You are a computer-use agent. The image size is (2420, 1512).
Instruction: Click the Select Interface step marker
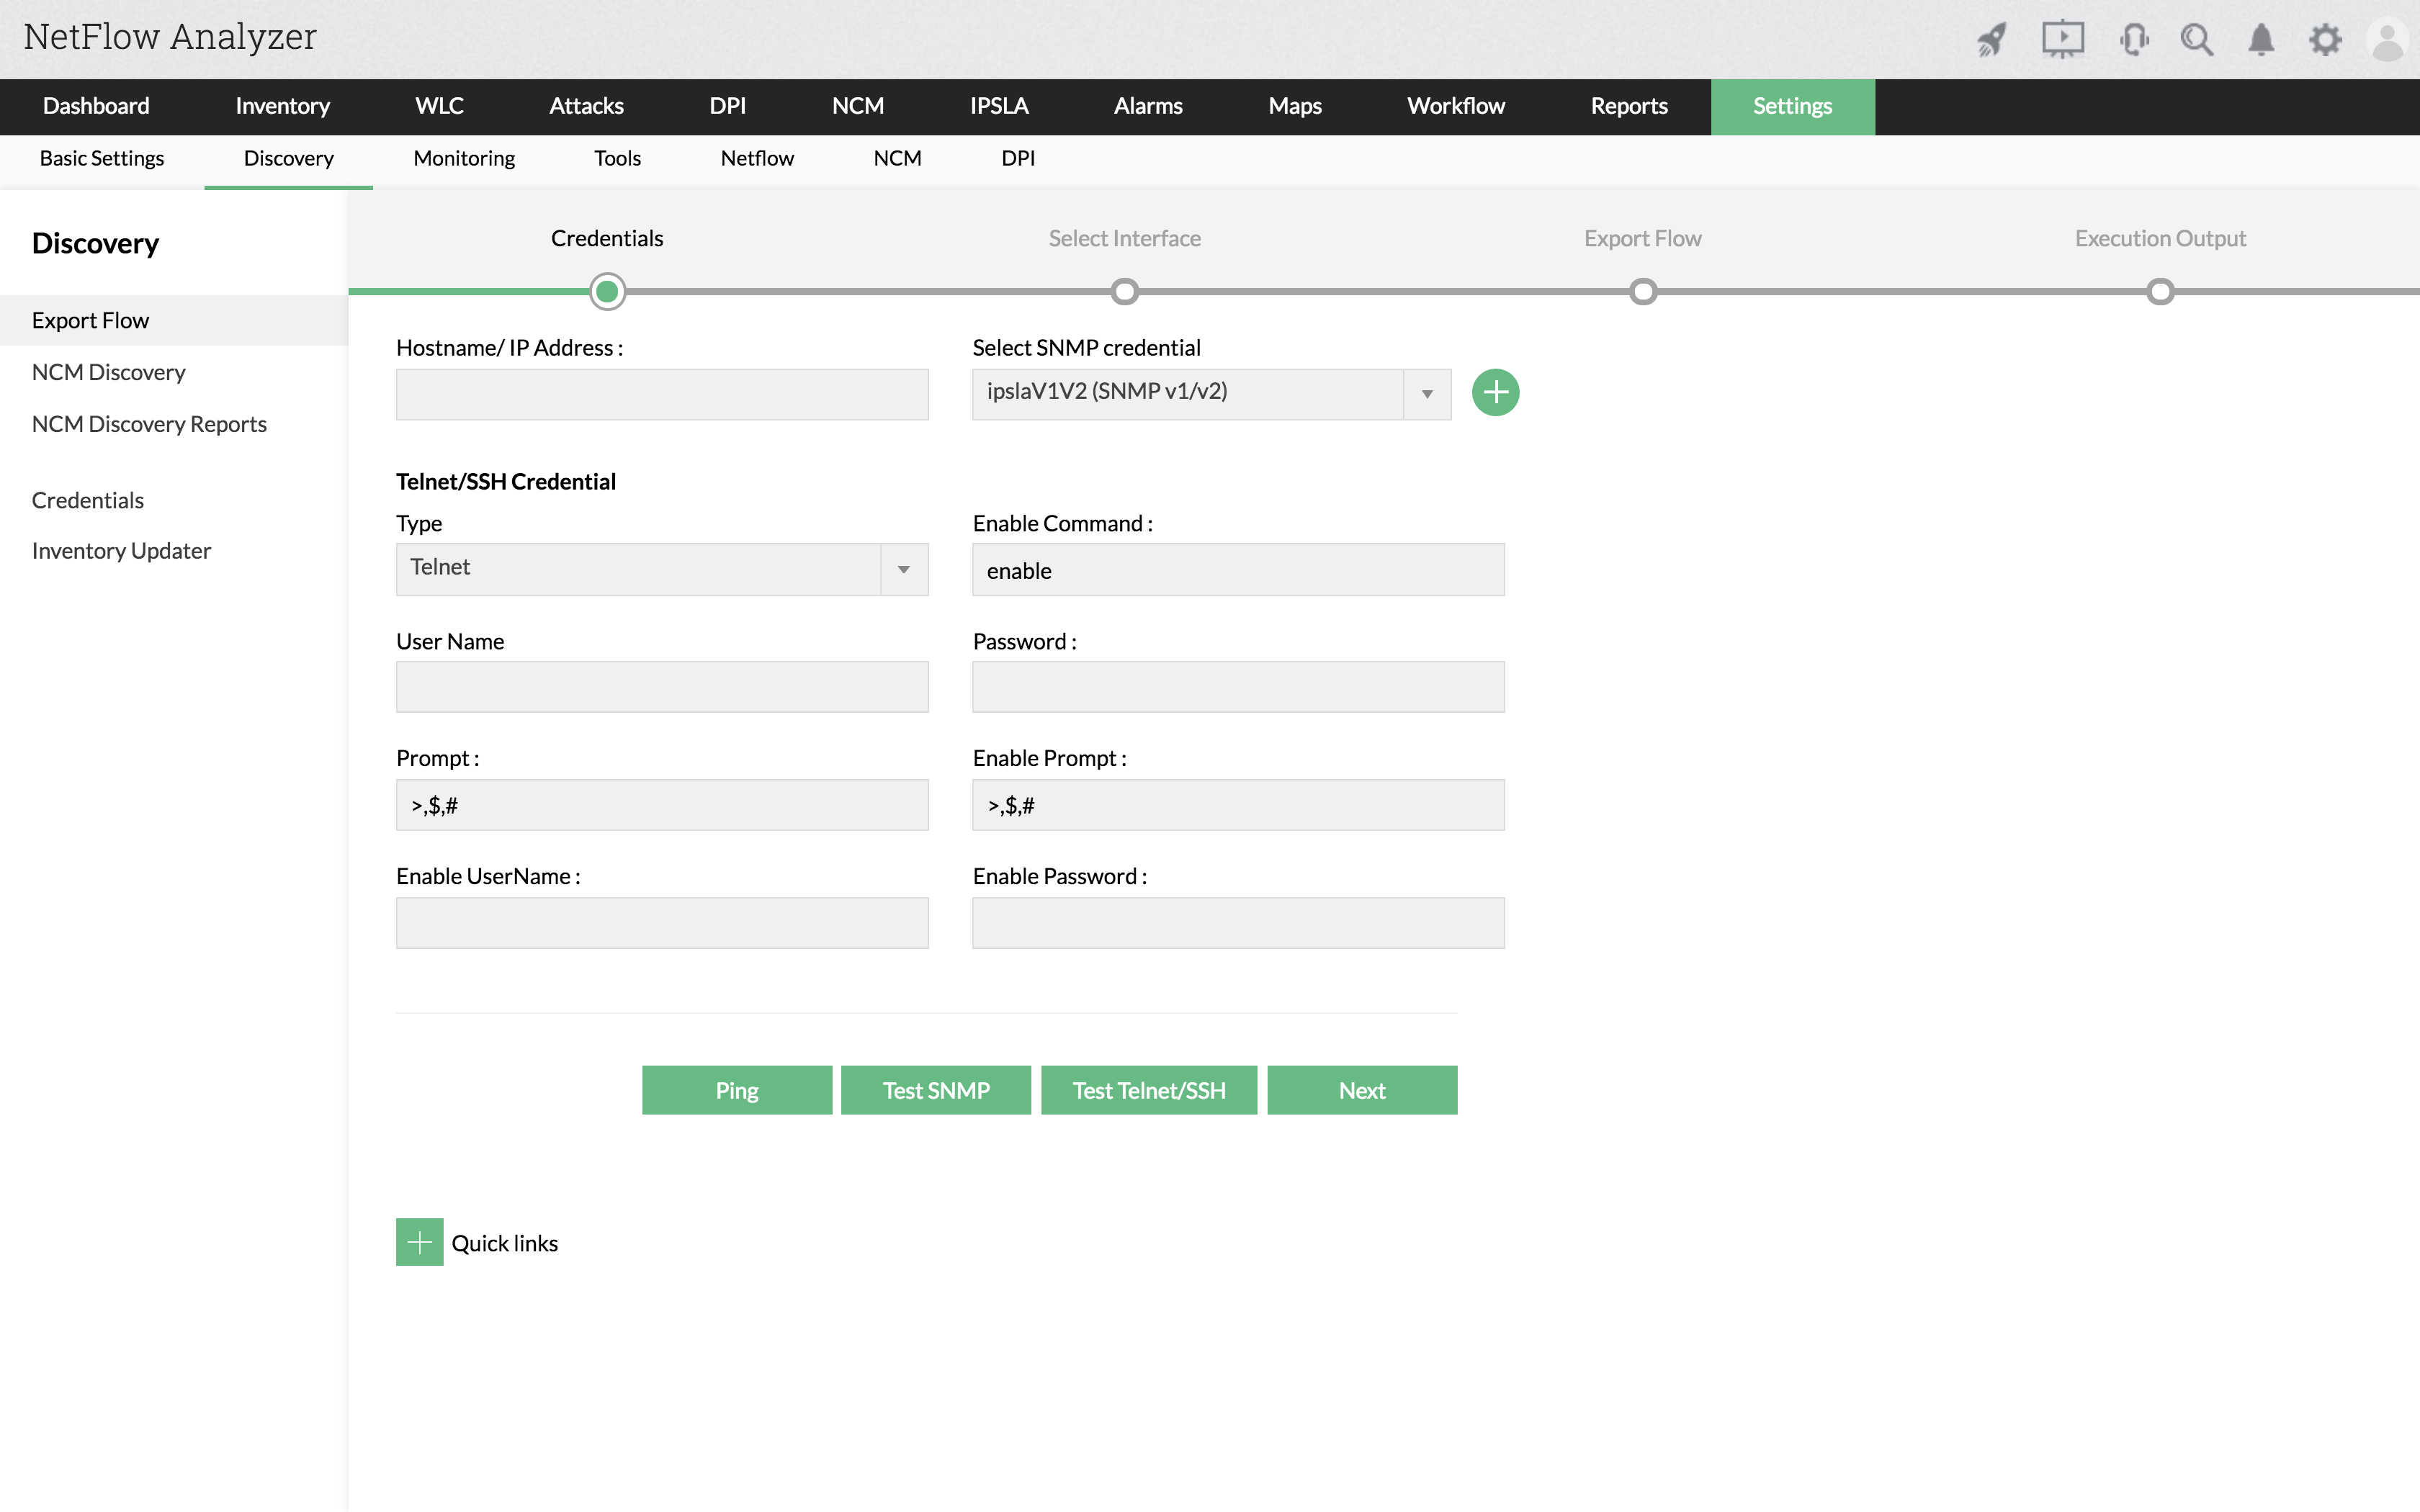tap(1125, 292)
